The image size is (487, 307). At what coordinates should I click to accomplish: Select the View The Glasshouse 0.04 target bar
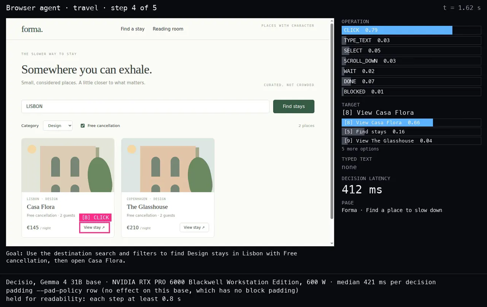[411, 141]
